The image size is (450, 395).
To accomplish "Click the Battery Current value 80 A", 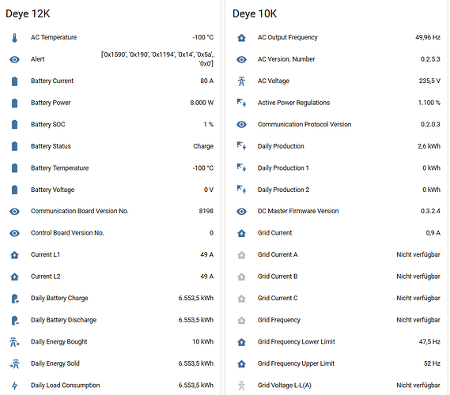I will [x=207, y=81].
